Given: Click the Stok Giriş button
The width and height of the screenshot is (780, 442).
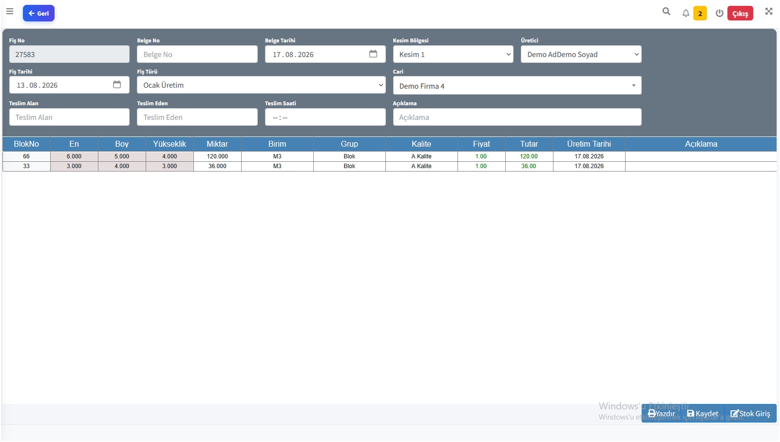Looking at the screenshot, I should click(x=750, y=413).
